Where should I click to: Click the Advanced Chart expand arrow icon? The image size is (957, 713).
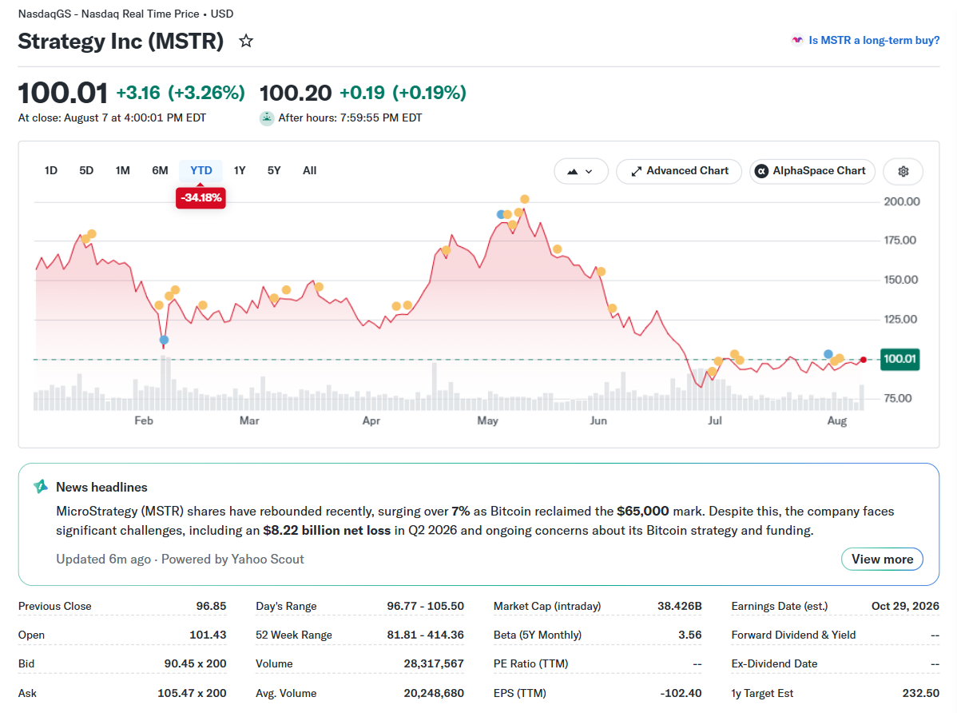pos(636,171)
